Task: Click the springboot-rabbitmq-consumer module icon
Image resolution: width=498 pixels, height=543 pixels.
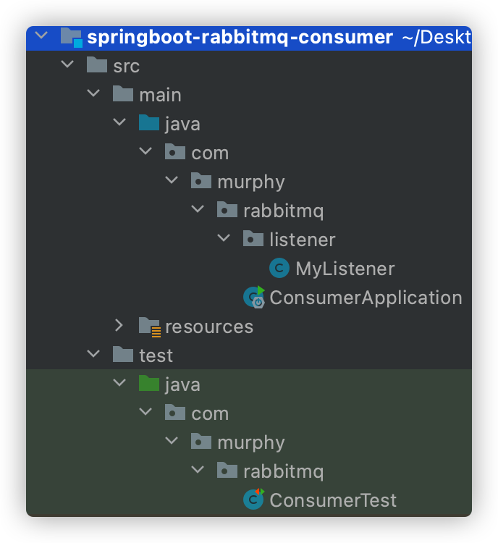Action: click(72, 37)
